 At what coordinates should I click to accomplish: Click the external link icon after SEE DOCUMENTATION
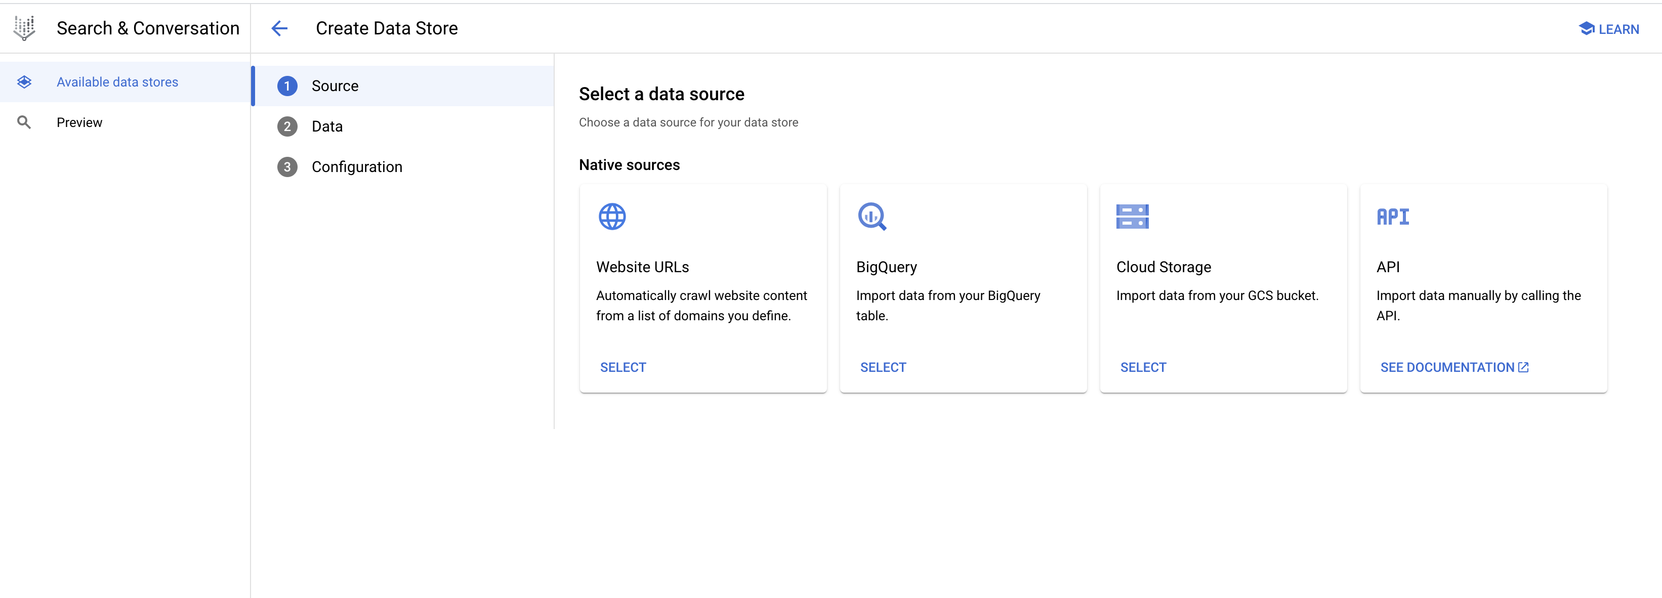click(x=1523, y=368)
